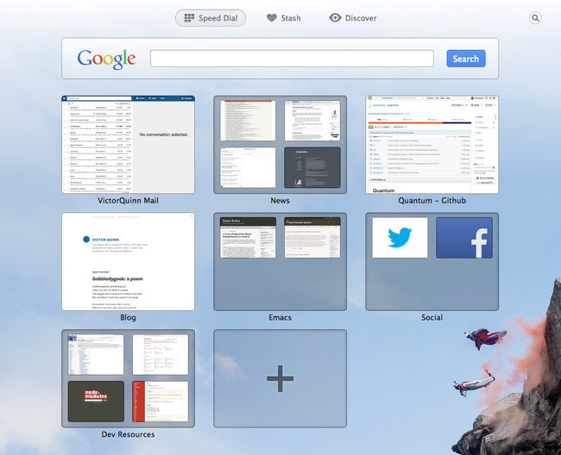The width and height of the screenshot is (561, 455).
Task: Expand the Dev Resources folder
Action: pos(128,378)
